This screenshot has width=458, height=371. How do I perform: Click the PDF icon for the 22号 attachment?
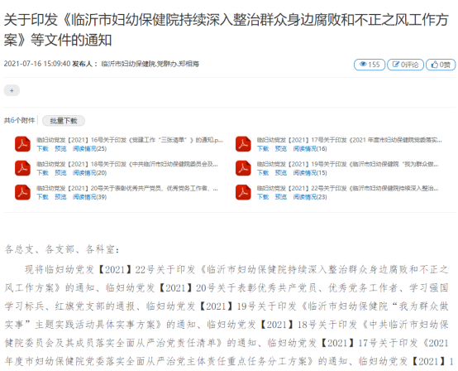click(243, 192)
